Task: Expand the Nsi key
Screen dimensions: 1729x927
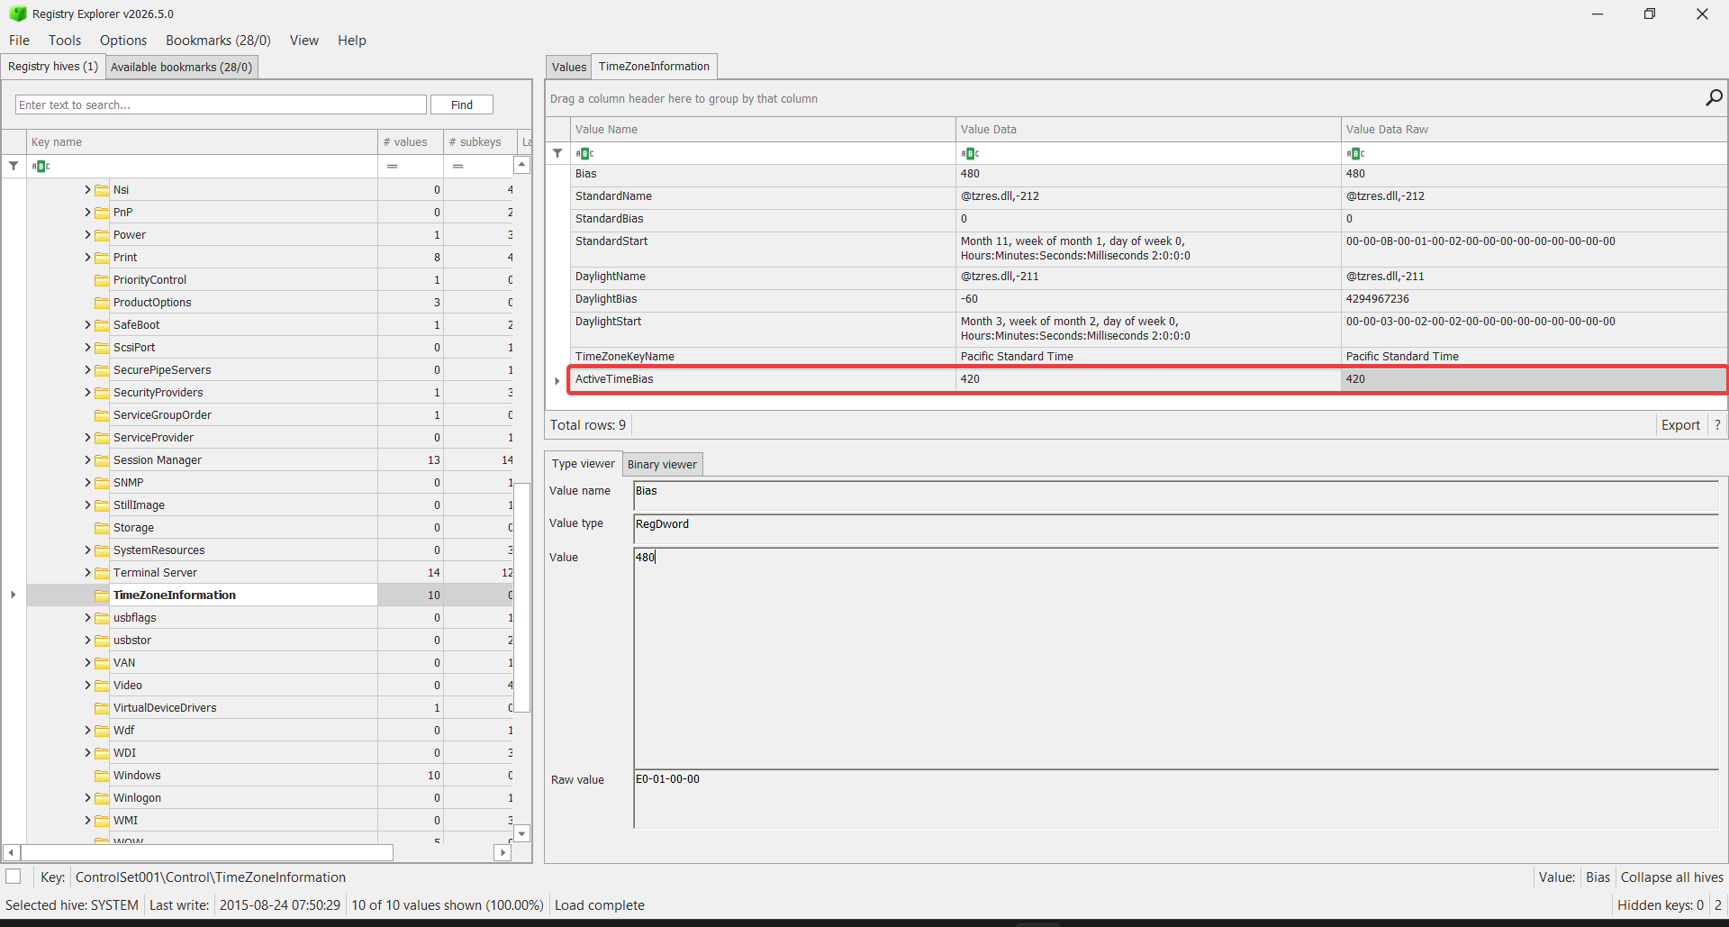Action: click(x=87, y=190)
